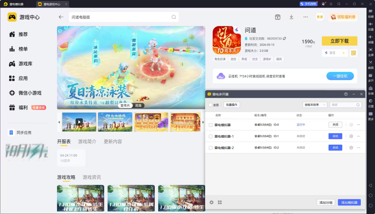
Task: Copy the player group number 882929733
Action: pos(284,38)
